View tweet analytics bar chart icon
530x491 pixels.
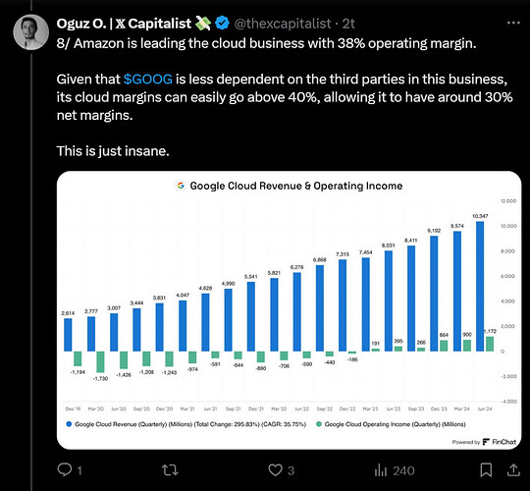point(380,470)
